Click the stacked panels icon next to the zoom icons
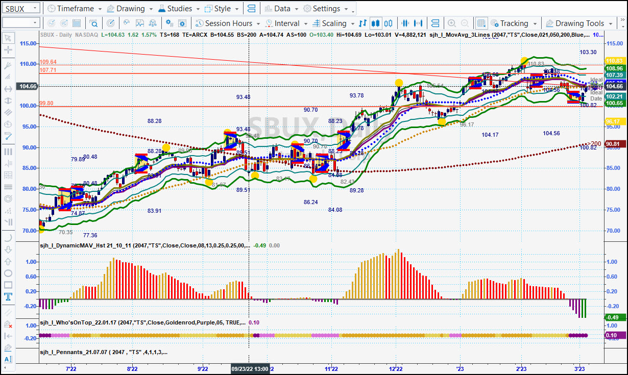This screenshot has width=628, height=375. click(x=435, y=23)
